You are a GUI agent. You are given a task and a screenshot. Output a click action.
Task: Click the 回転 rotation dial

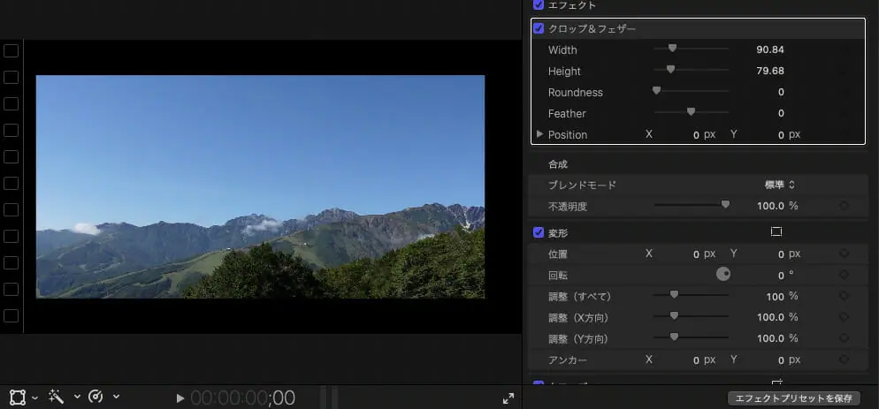tap(723, 275)
